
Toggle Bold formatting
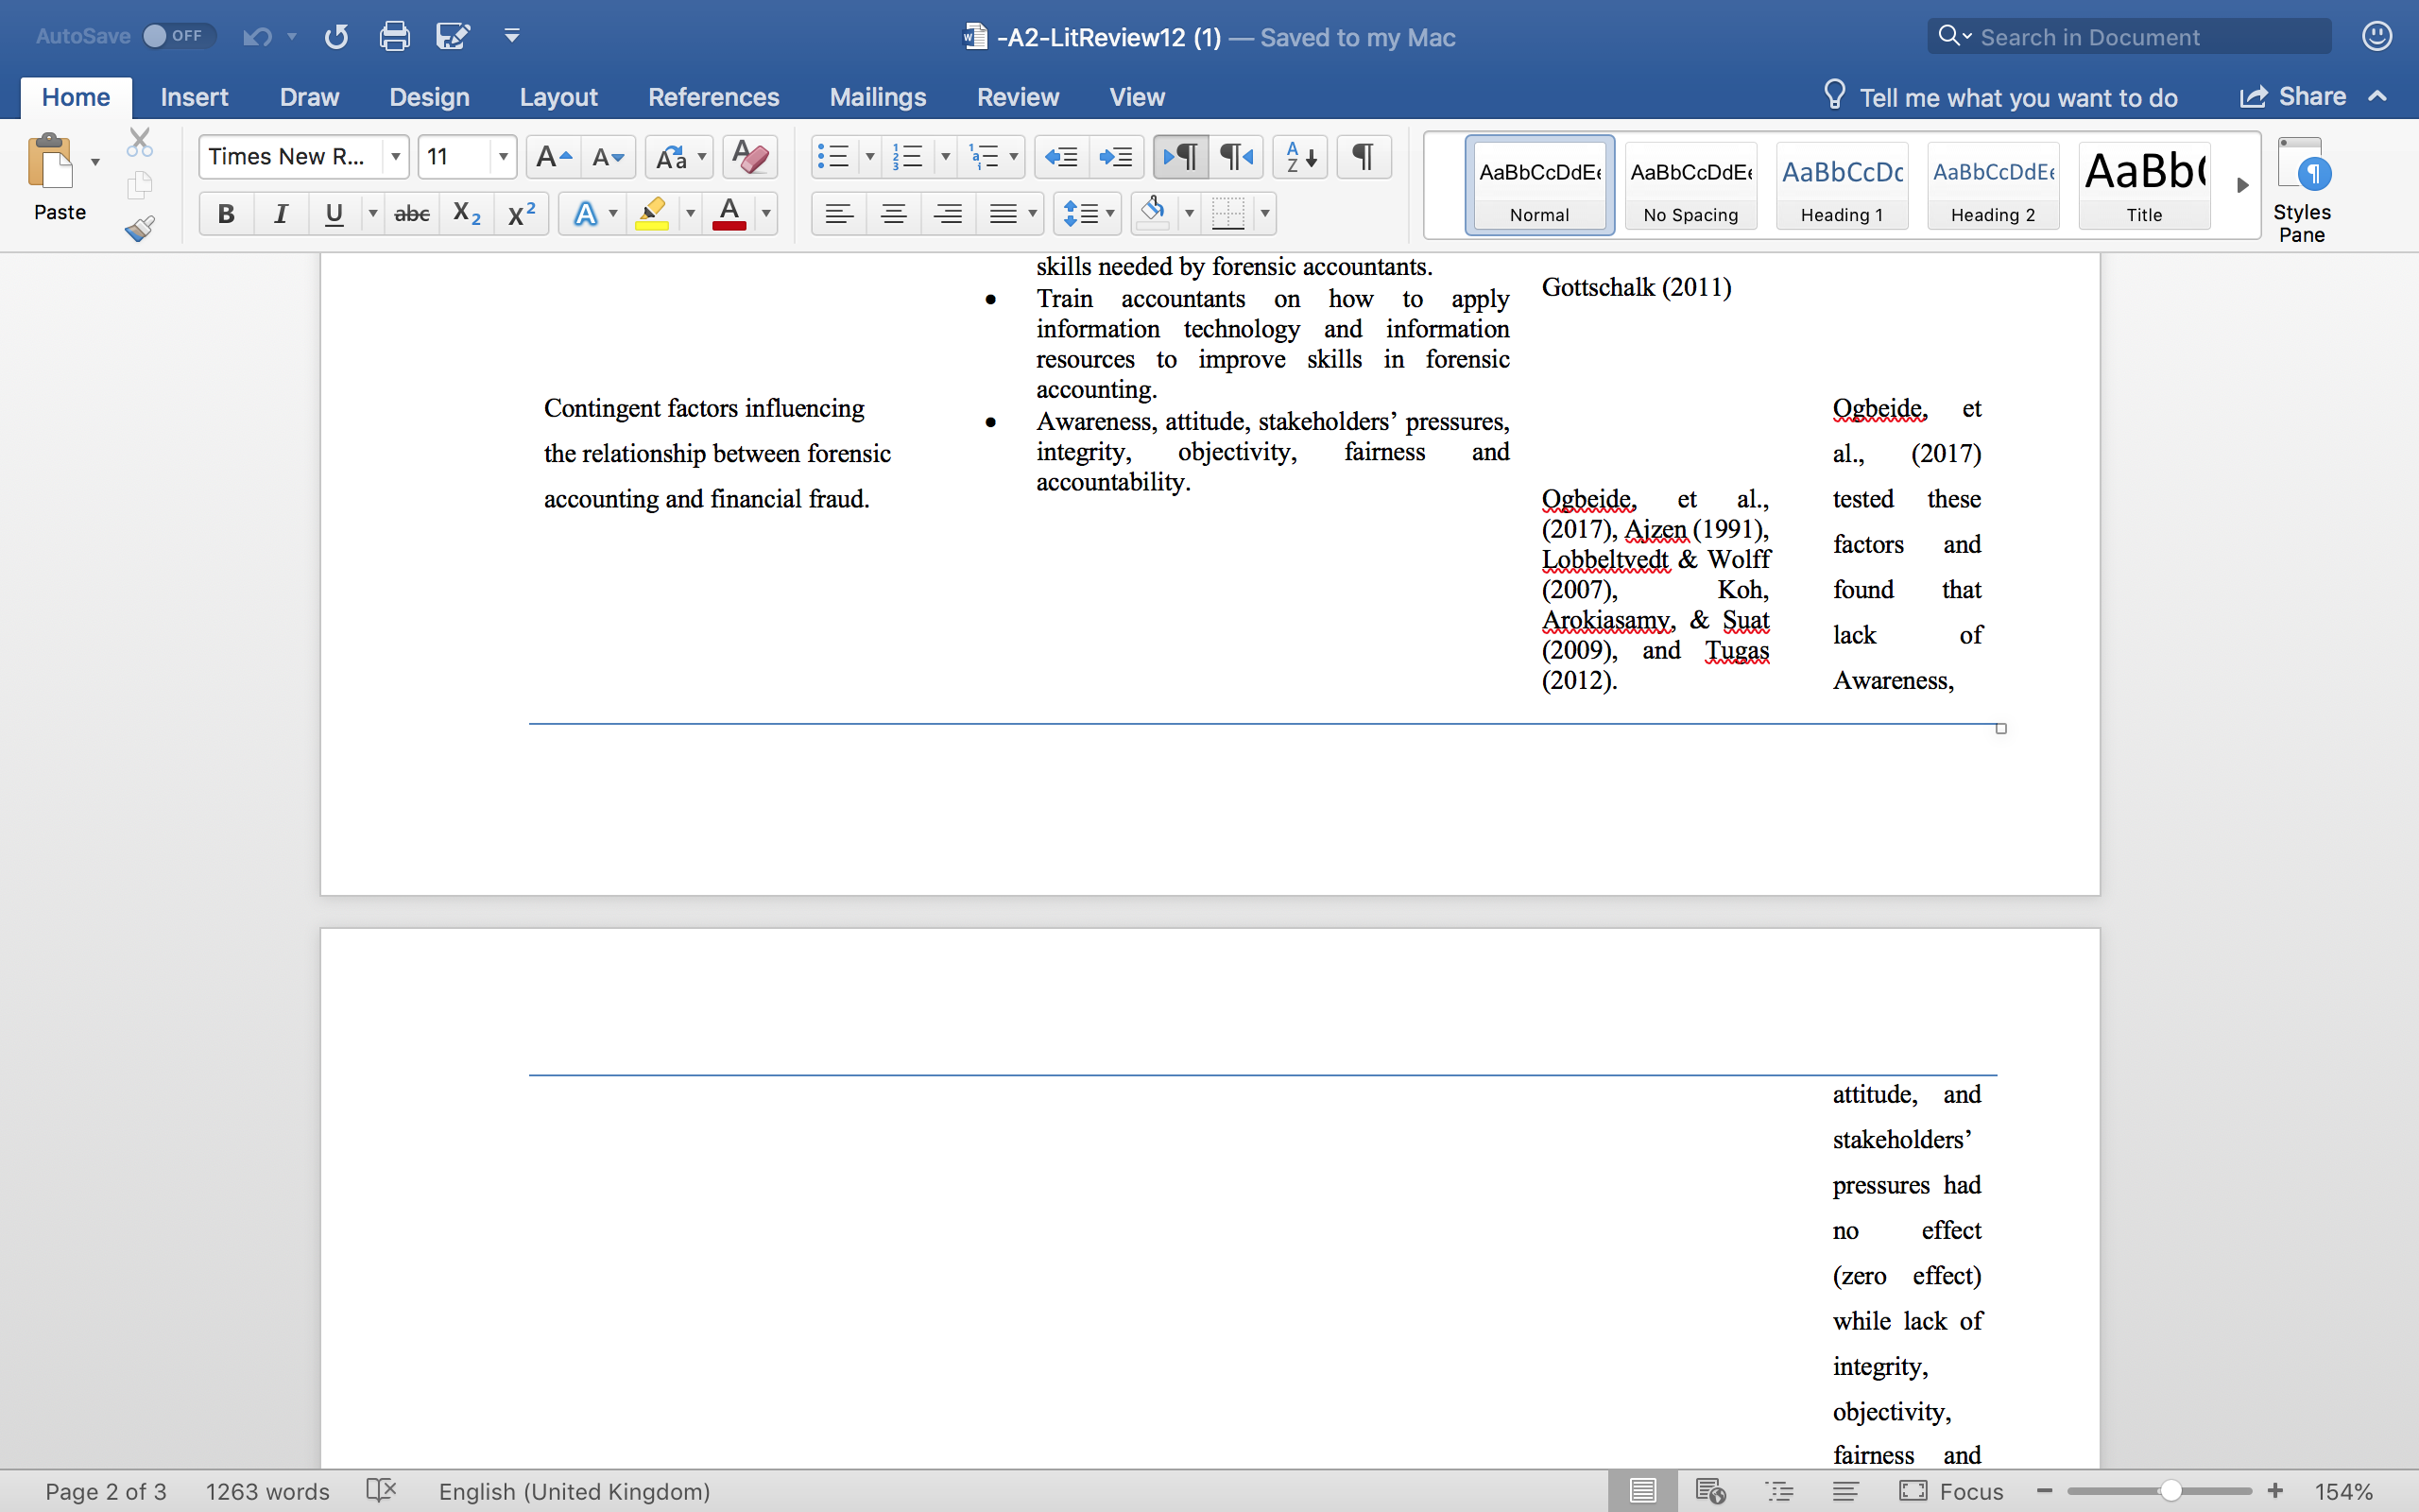pos(226,213)
